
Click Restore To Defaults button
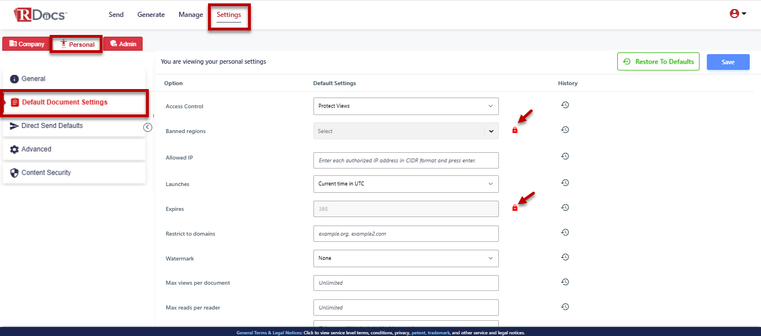[x=658, y=61]
